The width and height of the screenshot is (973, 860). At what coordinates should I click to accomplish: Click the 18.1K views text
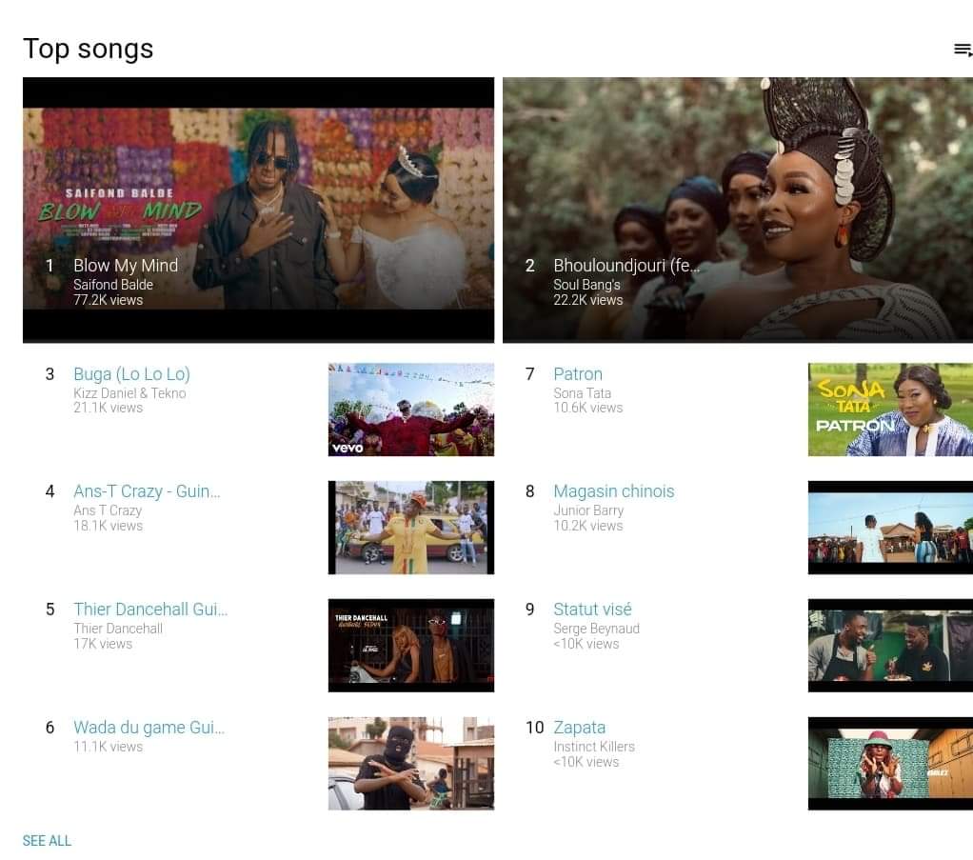coord(108,526)
